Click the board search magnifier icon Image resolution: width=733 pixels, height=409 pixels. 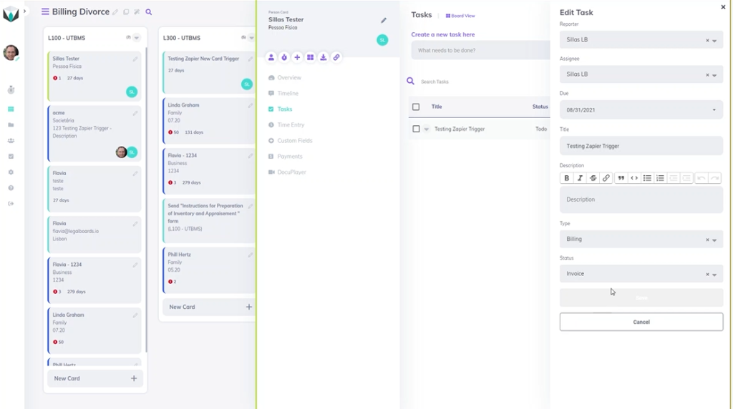149,12
